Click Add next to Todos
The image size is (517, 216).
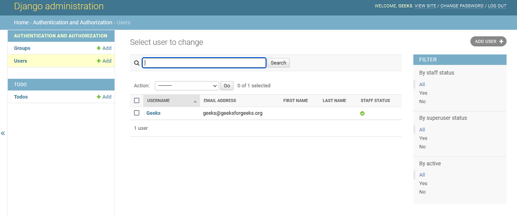pyautogui.click(x=104, y=97)
